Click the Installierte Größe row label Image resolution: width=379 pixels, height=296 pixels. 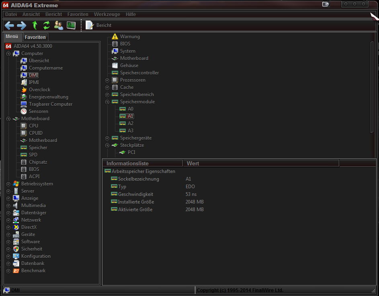pyautogui.click(x=136, y=202)
